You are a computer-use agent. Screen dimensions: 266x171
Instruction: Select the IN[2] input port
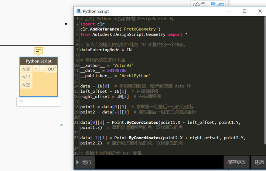click(x=26, y=85)
